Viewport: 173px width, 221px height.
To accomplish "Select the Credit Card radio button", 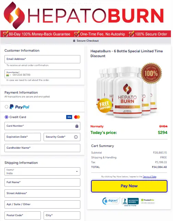I will point(6,117).
